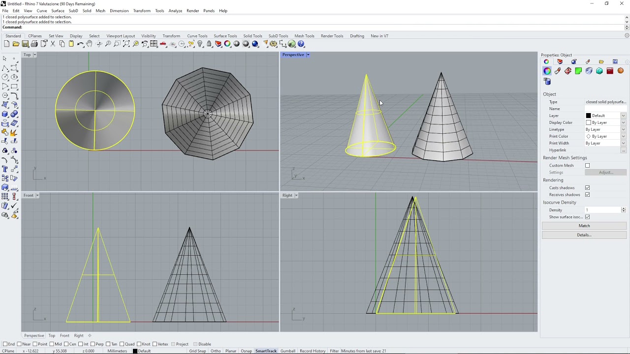The image size is (630, 354).
Task: Open the Layers tab icon in Properties
Action: click(560, 62)
